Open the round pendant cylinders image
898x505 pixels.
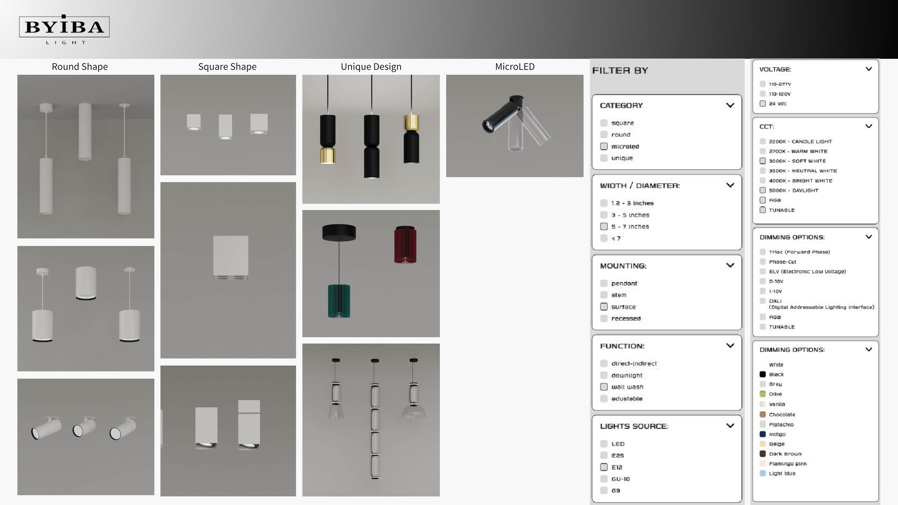[85, 156]
